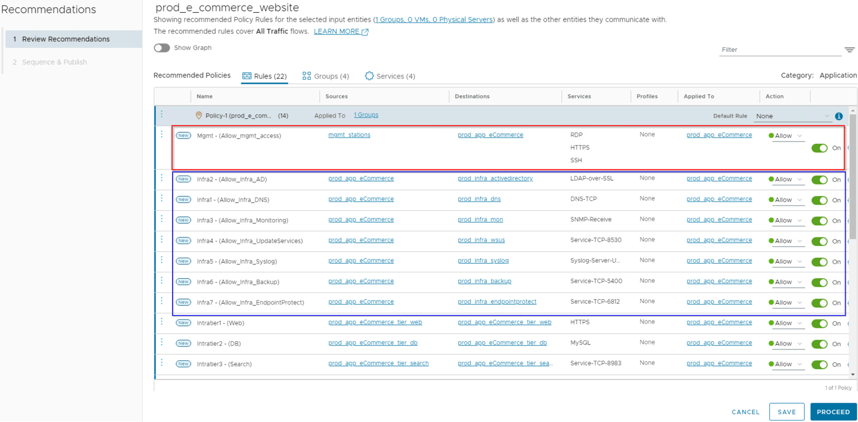Click the PROCEED button
Screen dimensions: 858x422
tap(833, 411)
